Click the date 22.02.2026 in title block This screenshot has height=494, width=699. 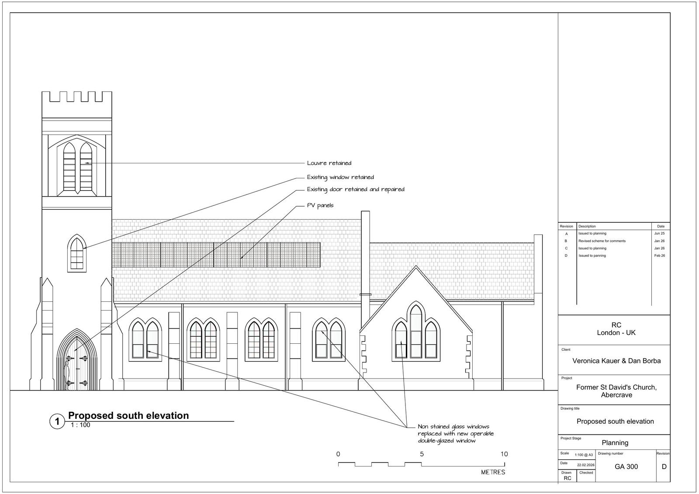pyautogui.click(x=585, y=465)
